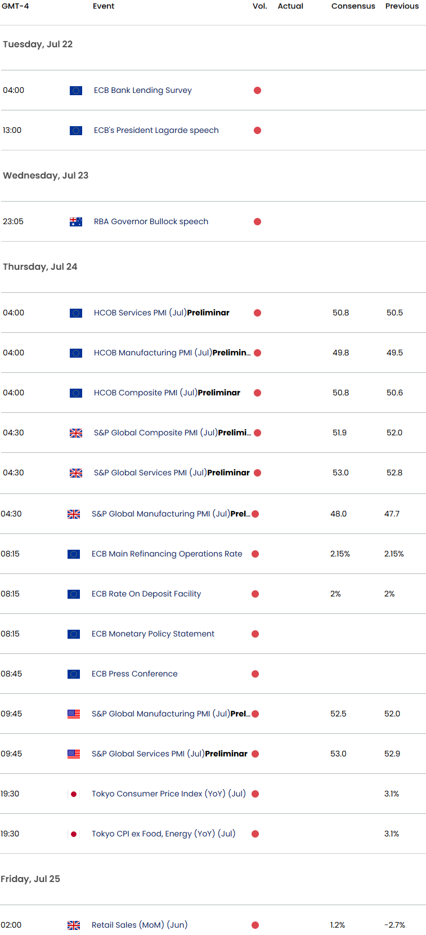Click the US flag next to S&P Global Manufacturing PMI
Viewport: 426px width, 935px height.
coord(74,714)
